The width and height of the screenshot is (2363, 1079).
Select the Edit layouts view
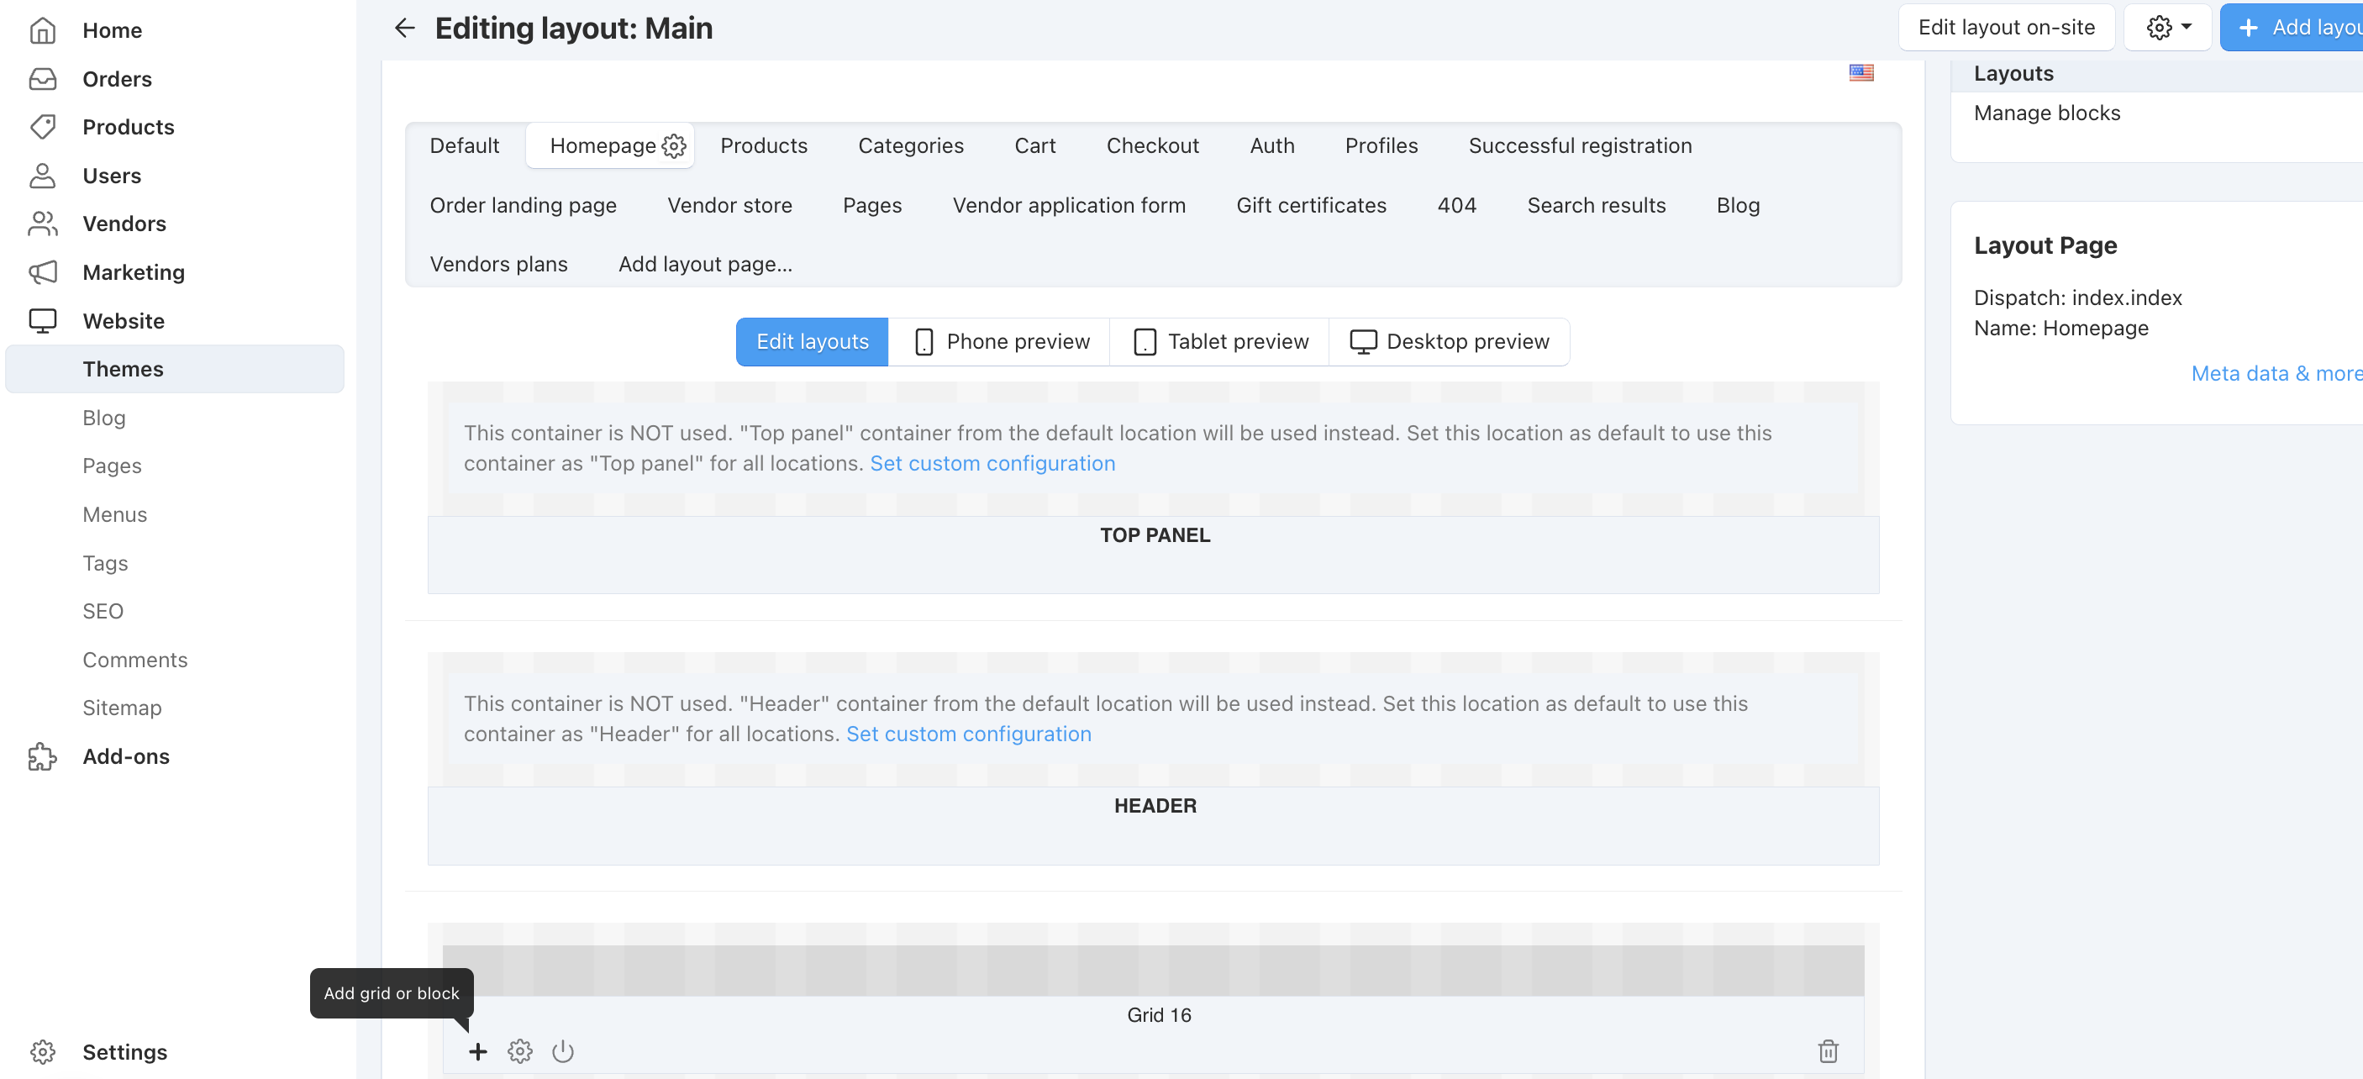(x=812, y=341)
